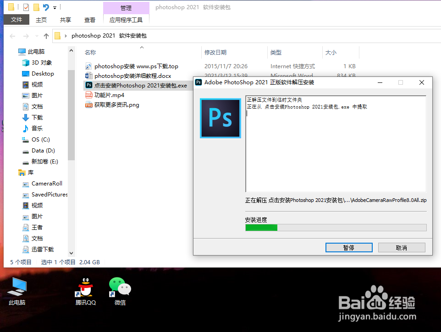Select 库 in the navigation pane
The width and height of the screenshot is (441, 332).
click(x=30, y=173)
